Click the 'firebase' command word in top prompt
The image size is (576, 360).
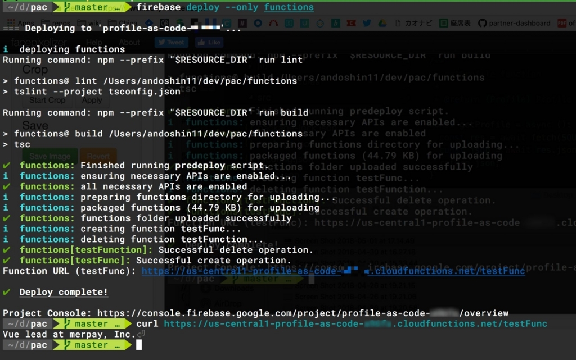[159, 7]
